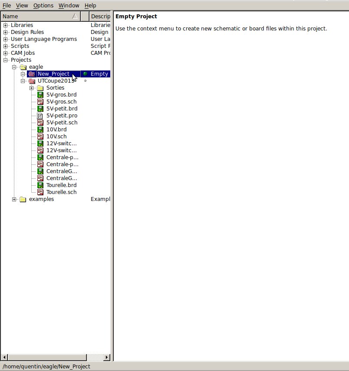Image resolution: width=349 pixels, height=371 pixels.
Task: Expand the Libraries tree node
Action: (x=6, y=25)
